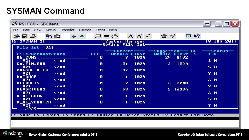This screenshot has height=140, width=249.
Task: Click the 18 JAN 2011 date text
Action: click(220, 41)
